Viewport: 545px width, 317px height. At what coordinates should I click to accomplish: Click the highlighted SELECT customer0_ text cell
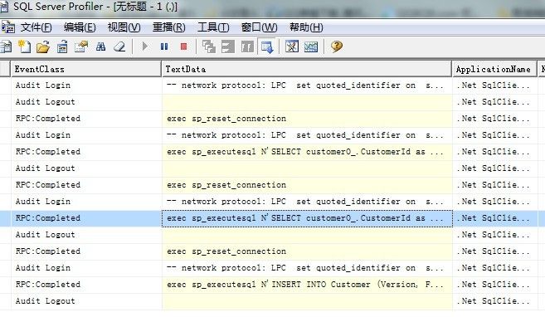click(x=307, y=218)
